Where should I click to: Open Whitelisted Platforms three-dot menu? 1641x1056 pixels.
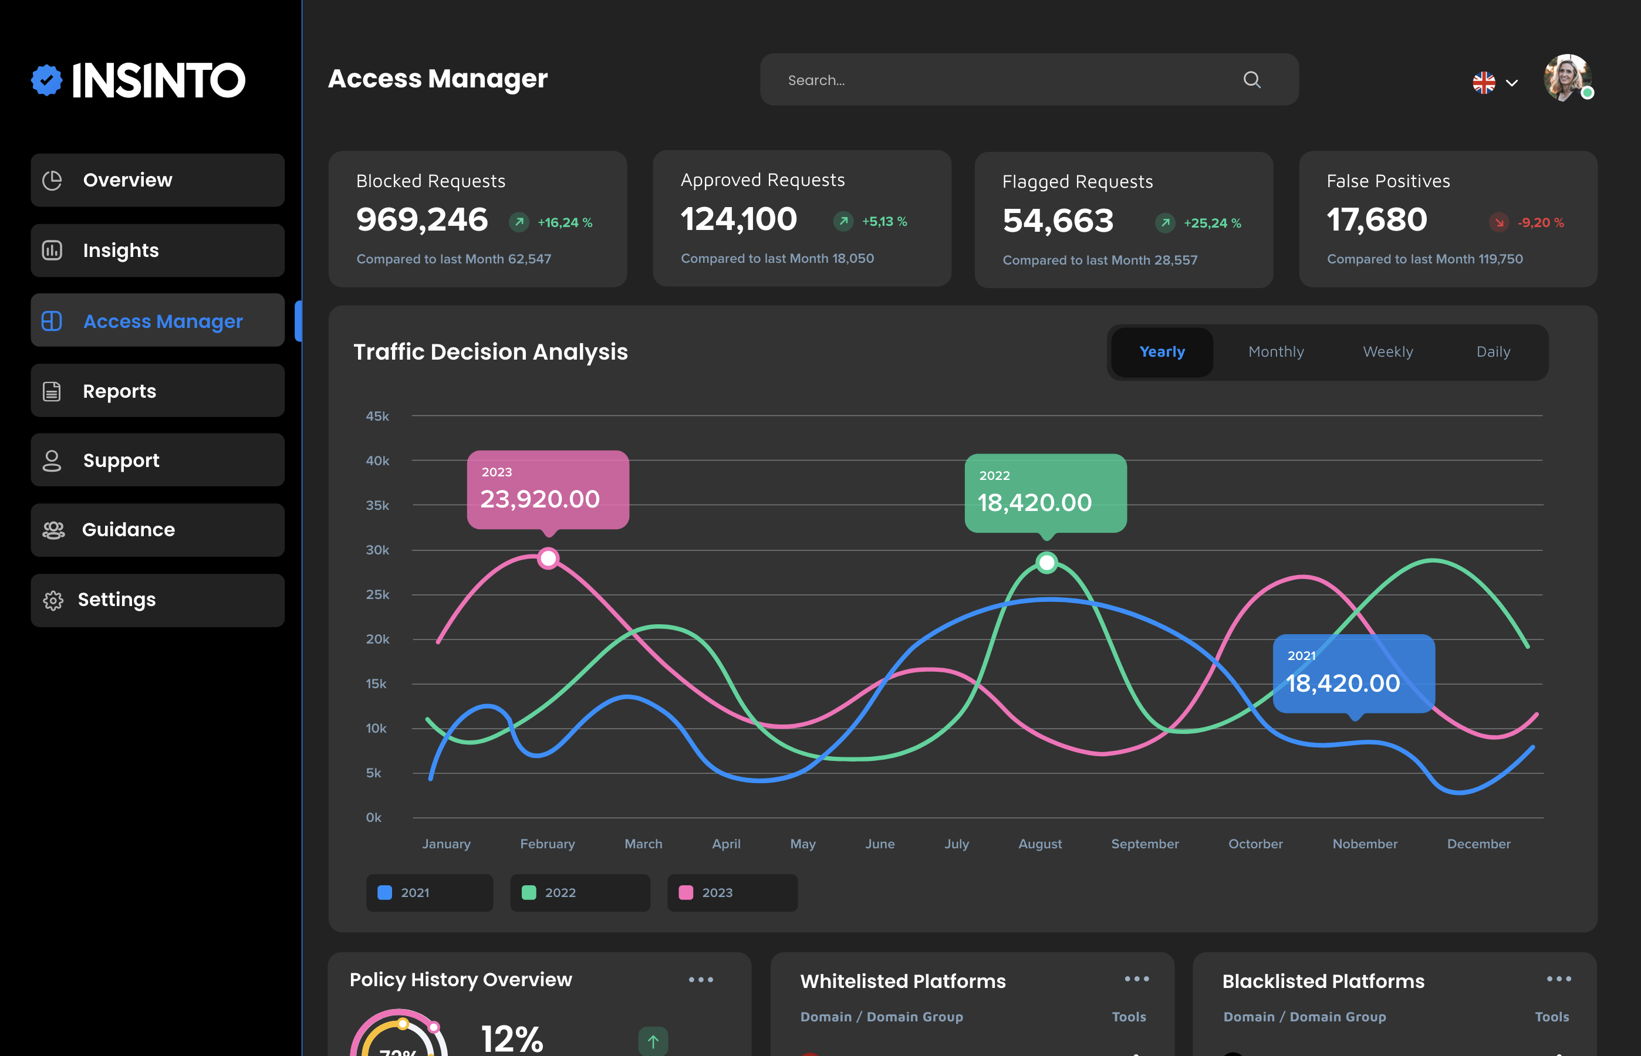(1136, 979)
